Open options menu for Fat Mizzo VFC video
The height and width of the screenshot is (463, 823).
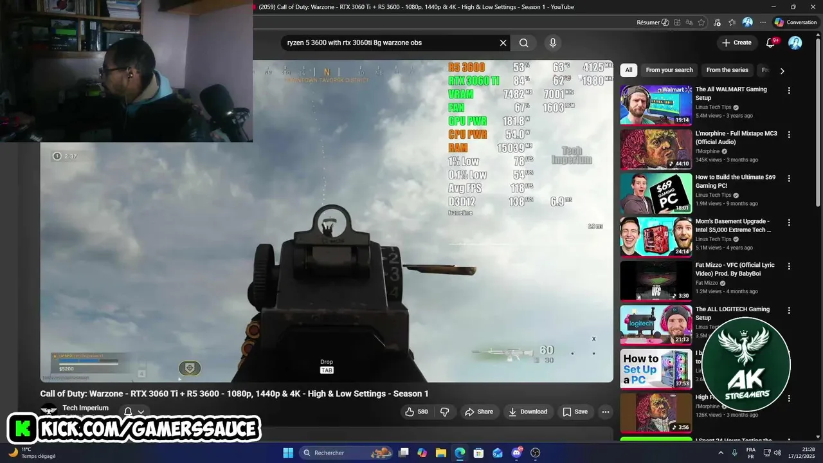pos(789,266)
